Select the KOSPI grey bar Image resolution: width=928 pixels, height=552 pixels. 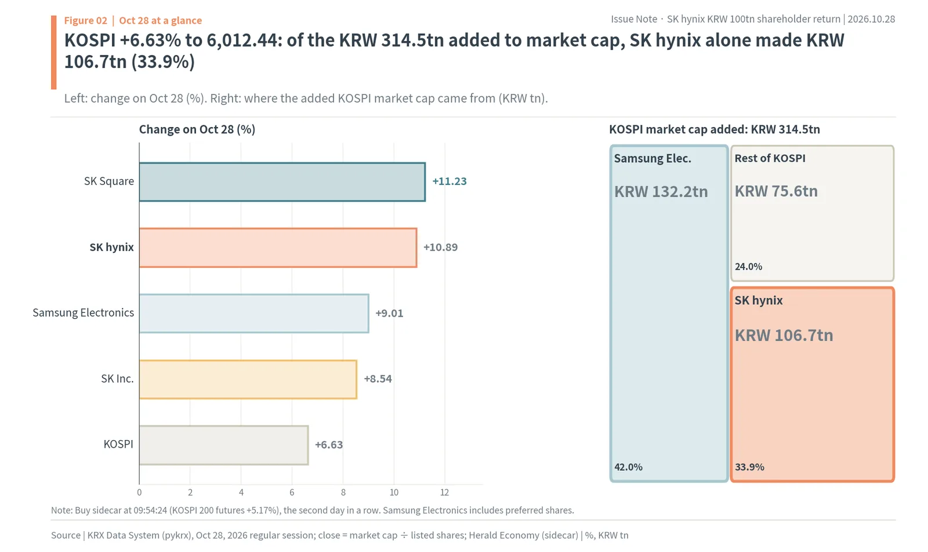224,445
